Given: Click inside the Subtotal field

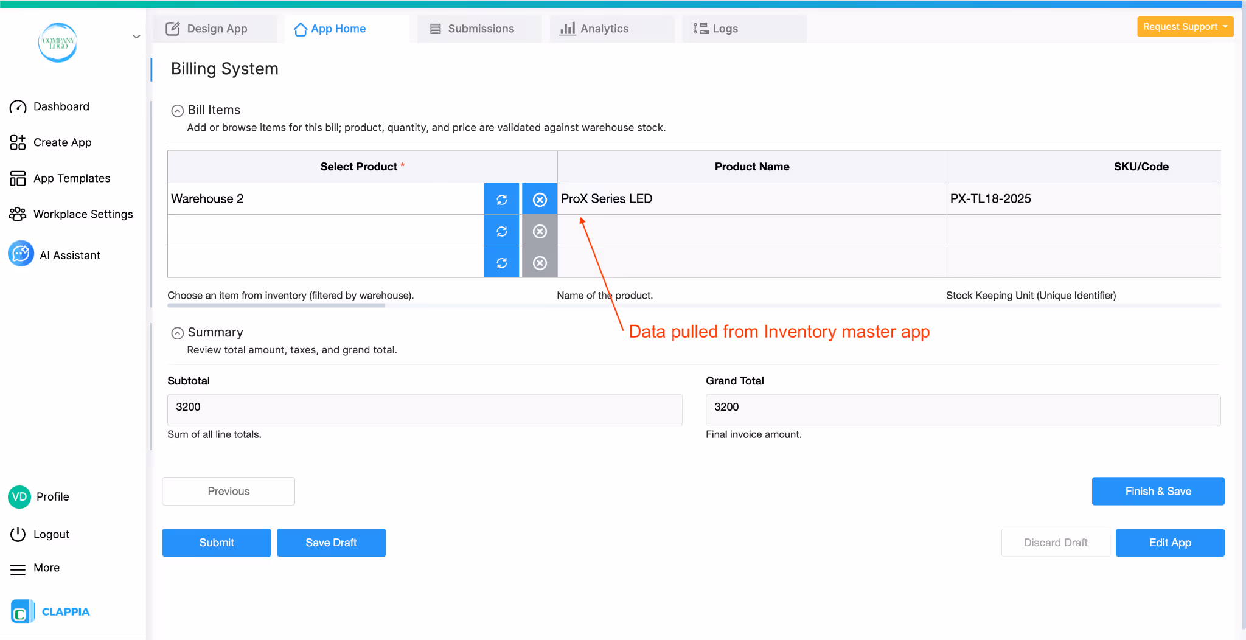Looking at the screenshot, I should pyautogui.click(x=424, y=410).
